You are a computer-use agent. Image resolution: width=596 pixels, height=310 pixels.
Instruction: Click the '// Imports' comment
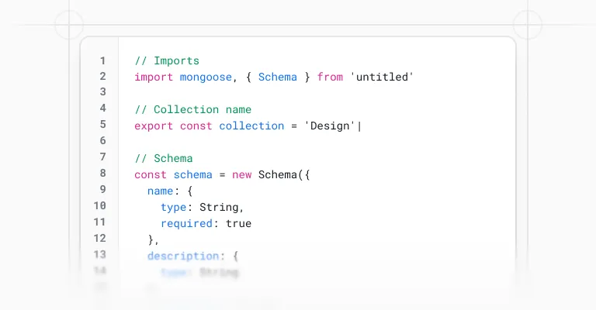(x=167, y=60)
